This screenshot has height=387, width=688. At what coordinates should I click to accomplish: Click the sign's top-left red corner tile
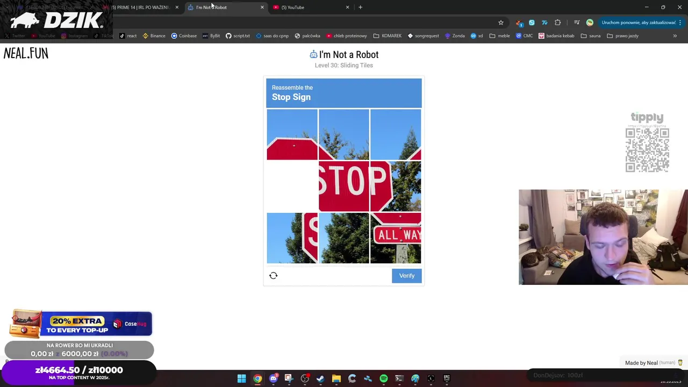pos(292,134)
